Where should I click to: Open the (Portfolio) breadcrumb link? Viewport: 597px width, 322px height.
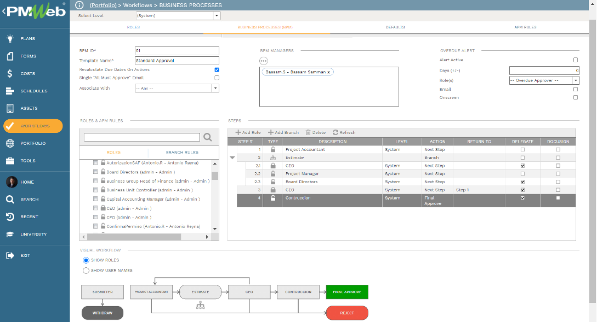point(103,5)
